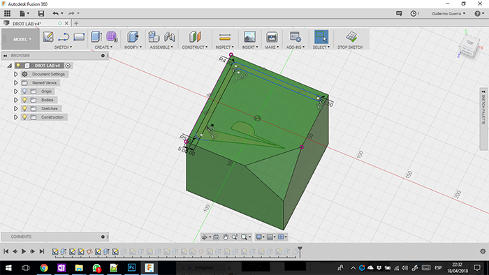The width and height of the screenshot is (489, 275).
Task: Select the Pan hand navigation tool
Action: click(225, 237)
